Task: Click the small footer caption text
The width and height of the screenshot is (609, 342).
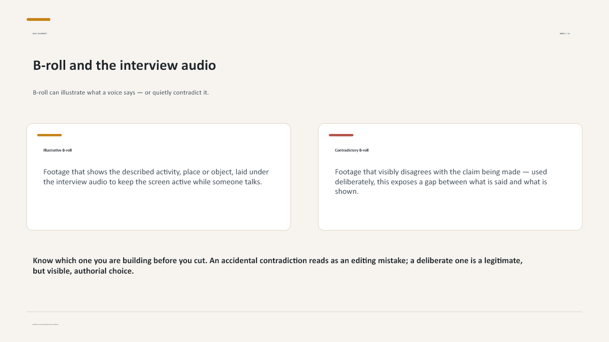Action: [x=46, y=324]
